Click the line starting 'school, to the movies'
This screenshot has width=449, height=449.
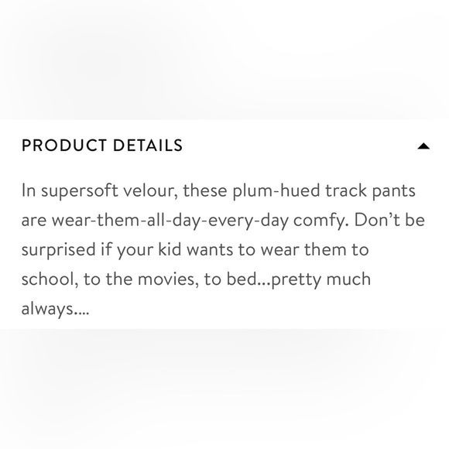tap(196, 279)
